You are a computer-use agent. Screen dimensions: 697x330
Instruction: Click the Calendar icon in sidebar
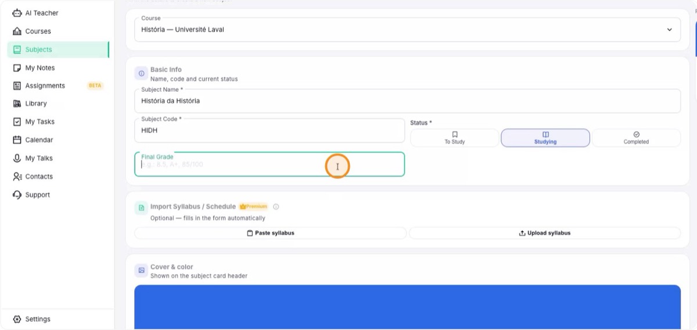[x=17, y=140]
